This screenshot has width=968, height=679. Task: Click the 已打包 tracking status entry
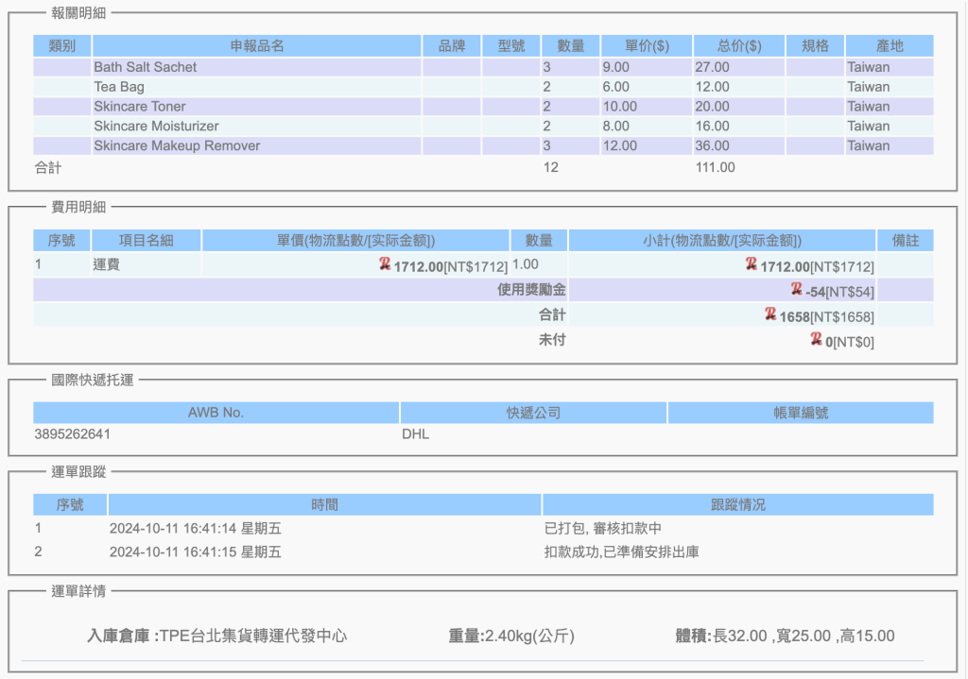[602, 528]
